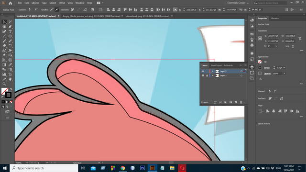Image resolution: width=306 pixels, height=172 pixels.
Task: Open the Window menu
Action: (80, 3)
